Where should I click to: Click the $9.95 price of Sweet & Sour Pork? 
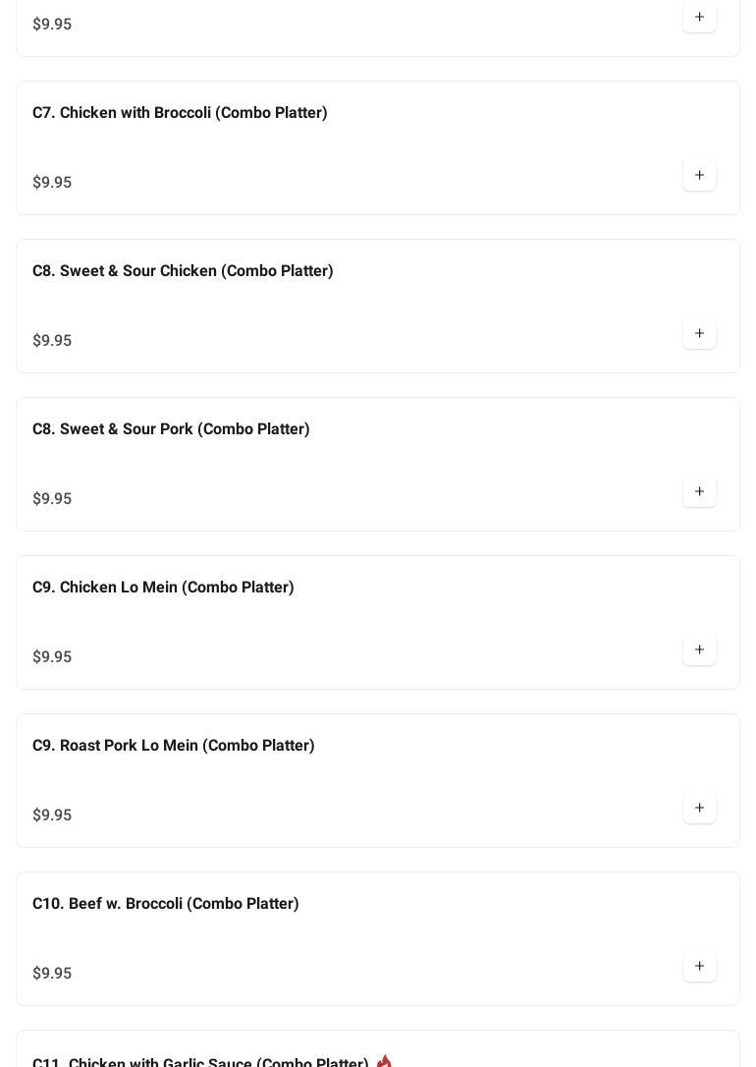point(52,499)
